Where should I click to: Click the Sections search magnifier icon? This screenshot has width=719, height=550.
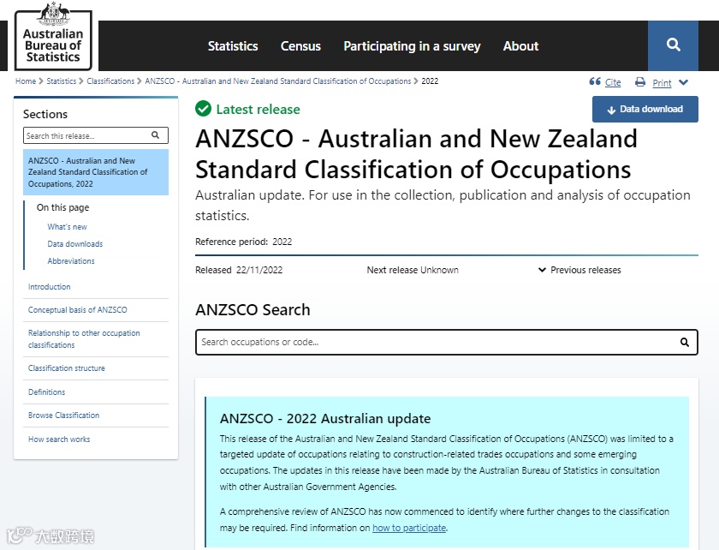[x=156, y=135]
